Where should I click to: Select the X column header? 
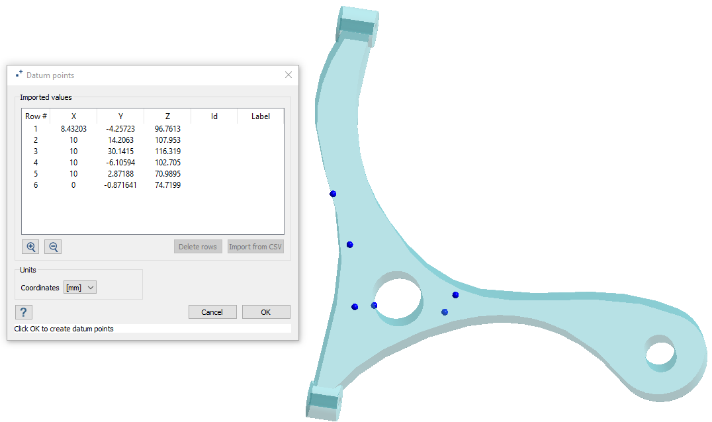pyautogui.click(x=73, y=116)
